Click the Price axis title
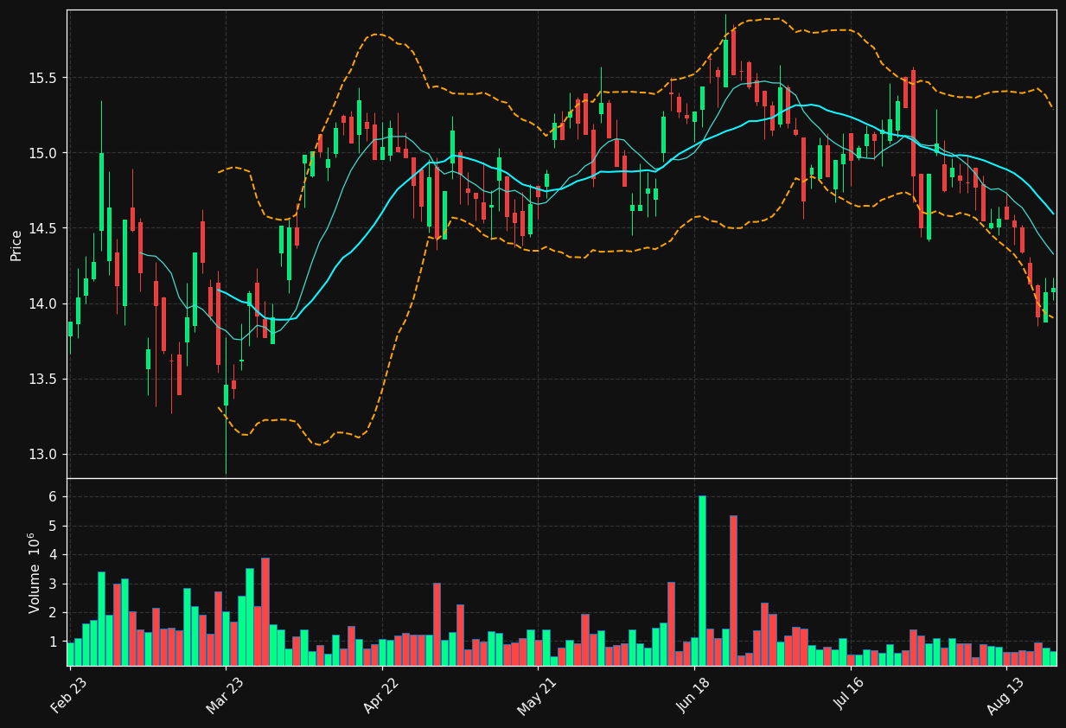The width and height of the screenshot is (1066, 728). point(16,245)
